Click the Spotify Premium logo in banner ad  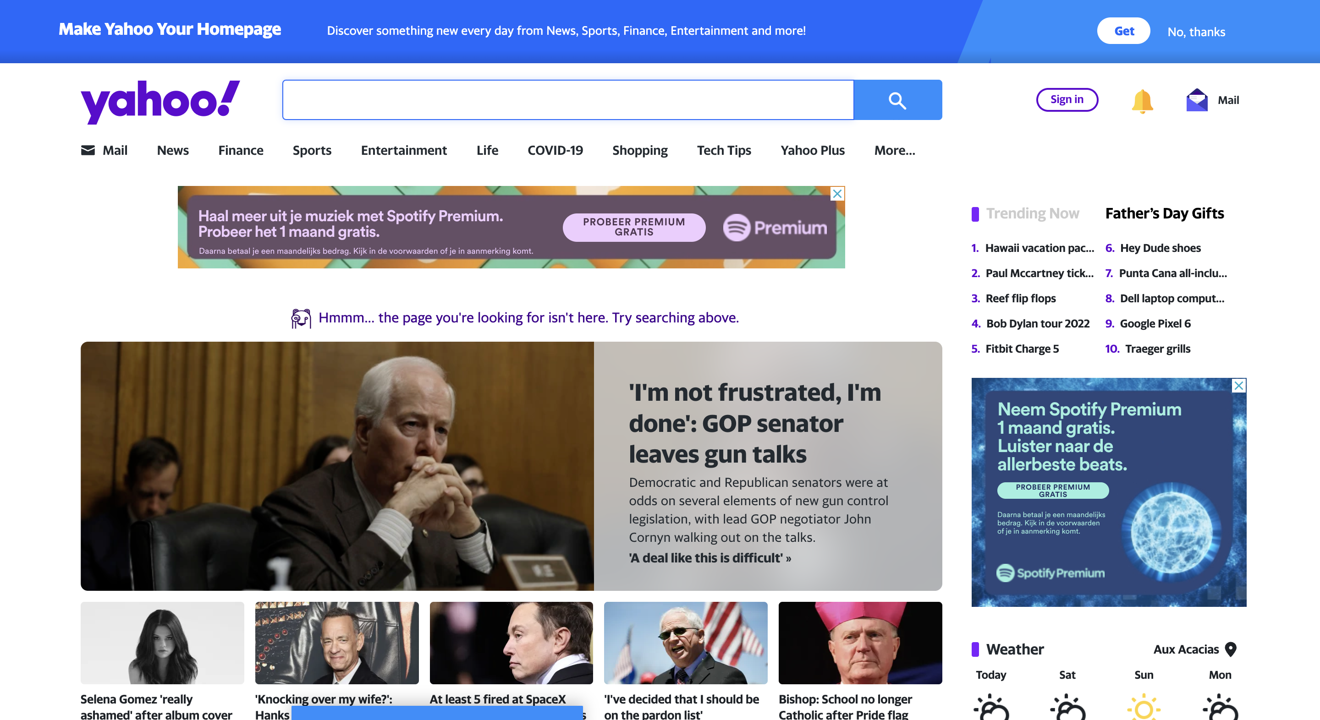tap(775, 228)
